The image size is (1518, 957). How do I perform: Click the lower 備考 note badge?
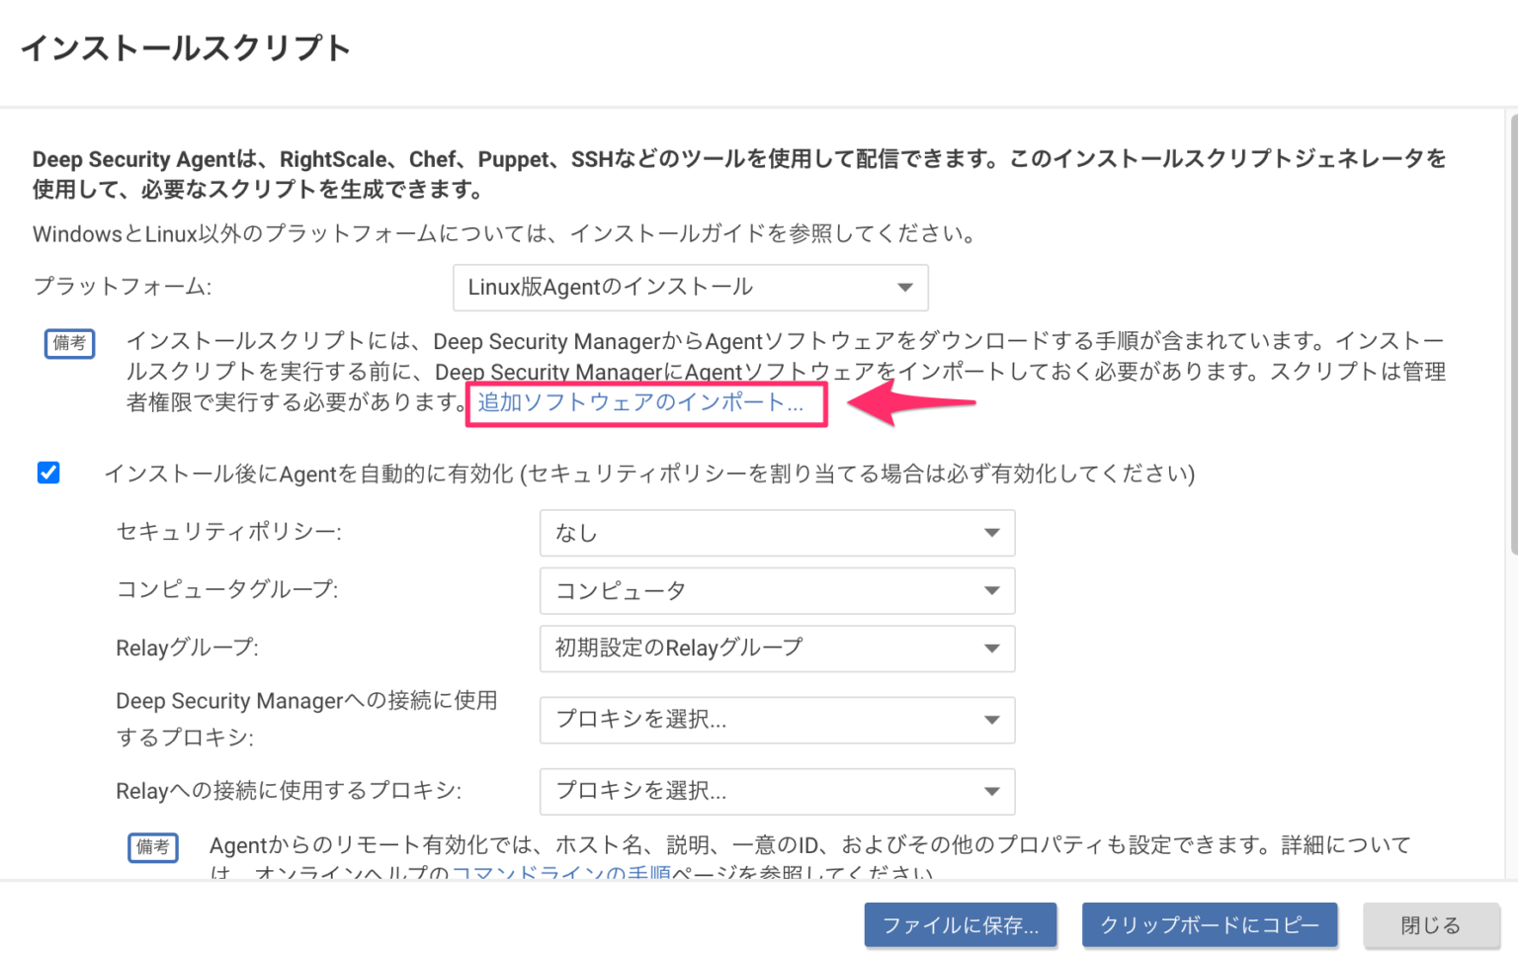153,848
